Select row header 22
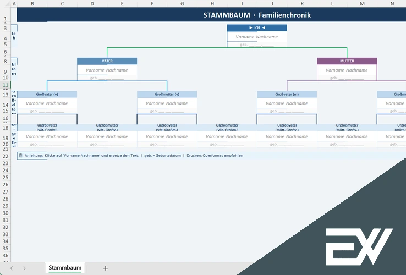406x275 pixels. [x=5, y=156]
